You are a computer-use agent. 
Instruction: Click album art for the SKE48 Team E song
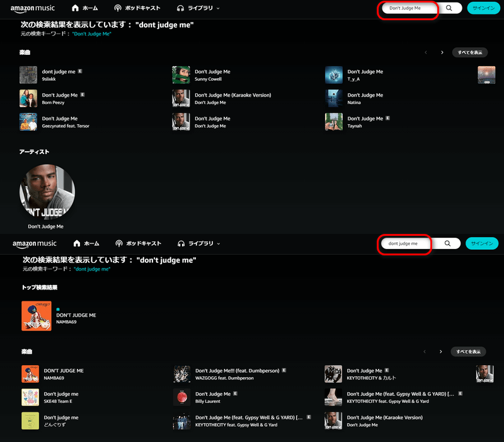click(30, 397)
